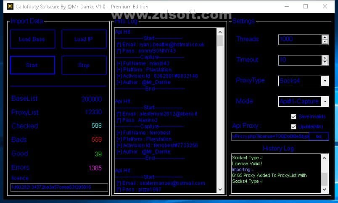
Task: Focus the Timeout number field
Action: (300, 60)
